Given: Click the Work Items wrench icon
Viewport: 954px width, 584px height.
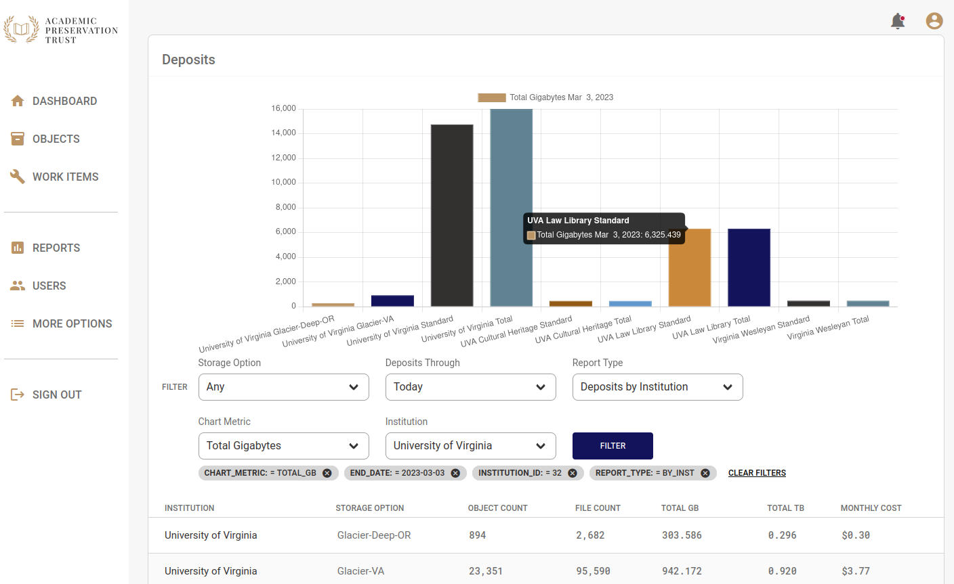Looking at the screenshot, I should (x=18, y=177).
